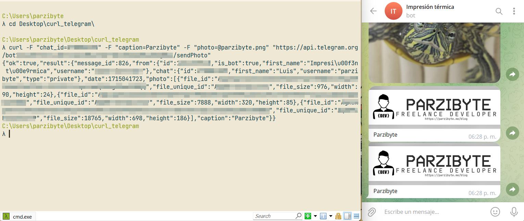Open a new console with the green plus icon
Viewport: 524px width, 221px height.
308,216
